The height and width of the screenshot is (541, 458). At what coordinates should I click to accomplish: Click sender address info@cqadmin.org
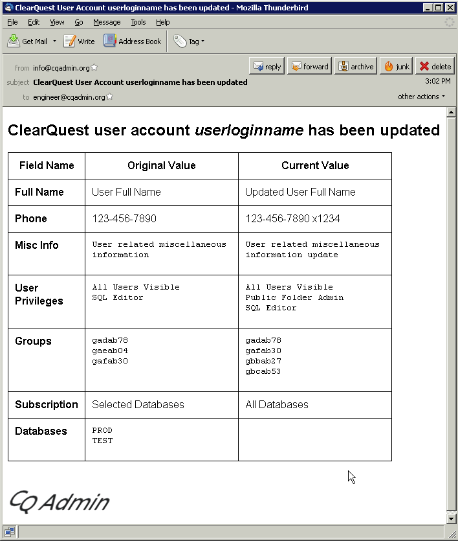point(61,68)
